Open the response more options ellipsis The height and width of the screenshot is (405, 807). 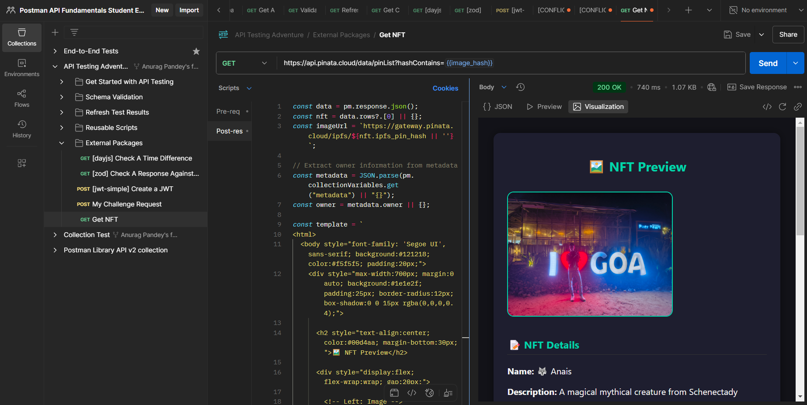coord(798,87)
